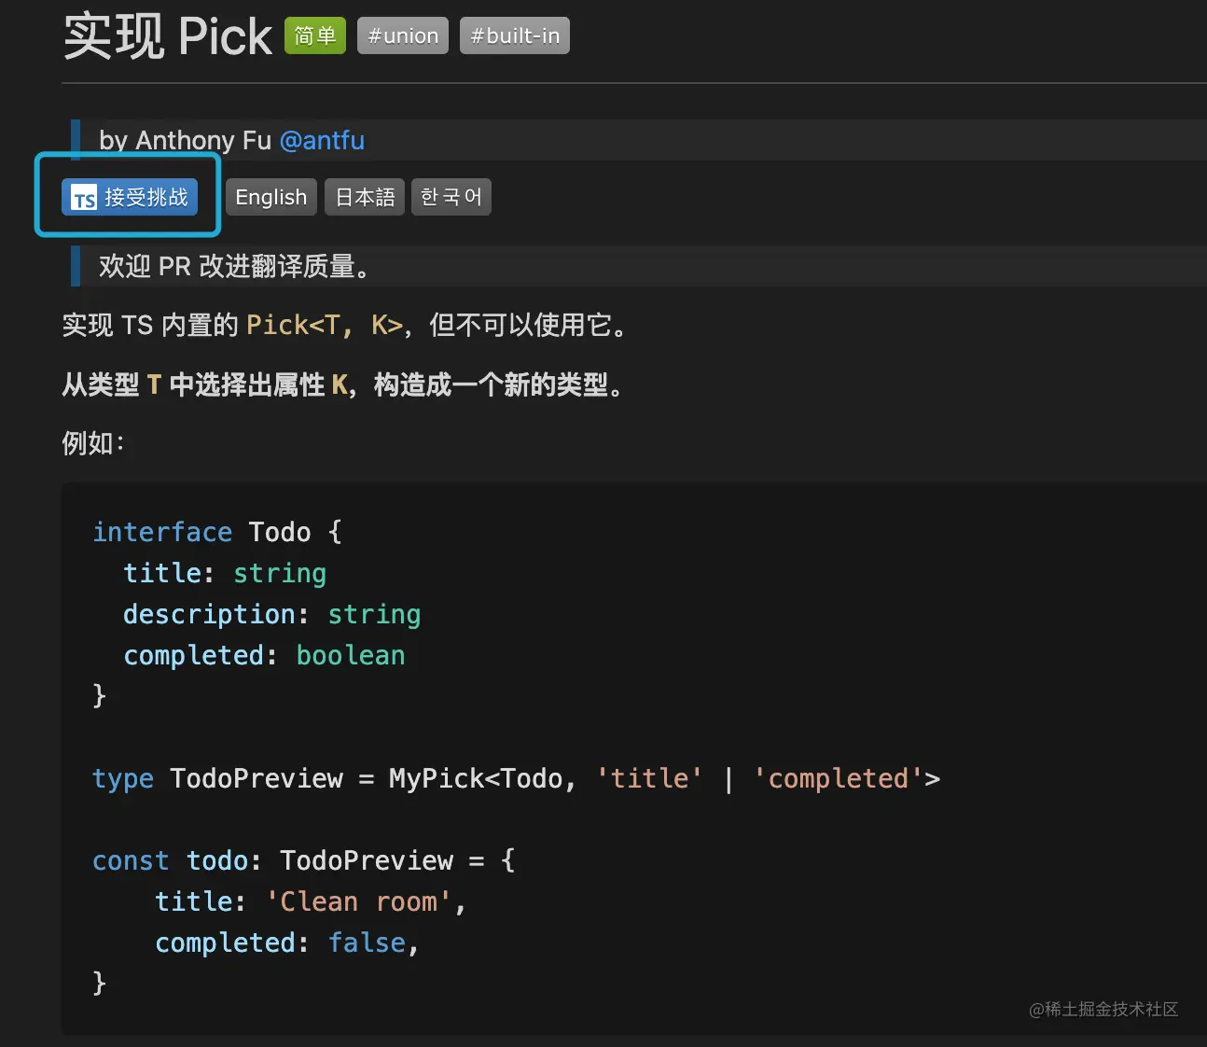
Task: Click the code line description: string
Action: [272, 614]
